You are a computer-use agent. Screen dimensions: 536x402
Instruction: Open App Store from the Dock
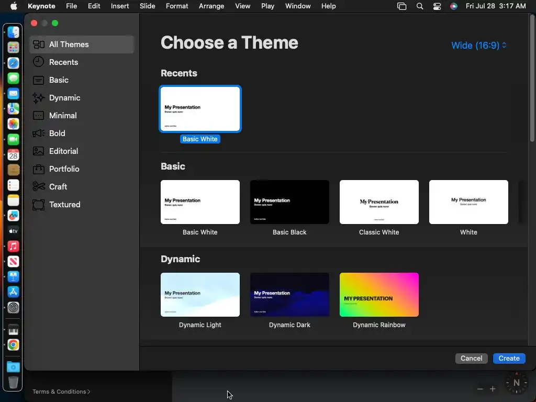pos(13,292)
